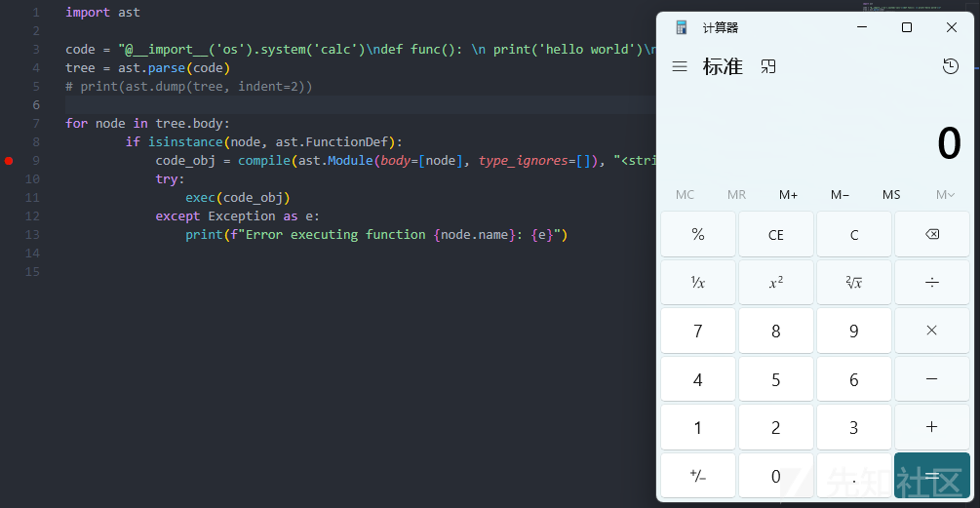Click 'exec(code_obj)' on line 11
980x508 pixels.
(238, 198)
